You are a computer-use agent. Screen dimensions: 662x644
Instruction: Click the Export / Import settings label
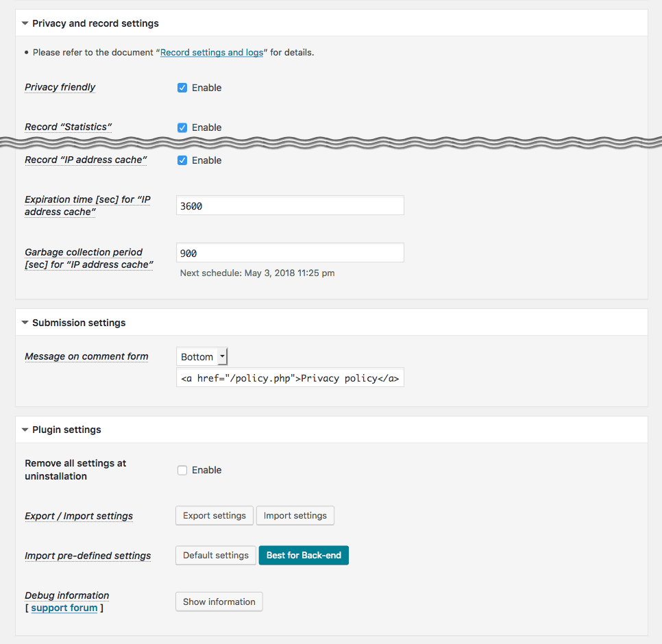[x=79, y=516]
